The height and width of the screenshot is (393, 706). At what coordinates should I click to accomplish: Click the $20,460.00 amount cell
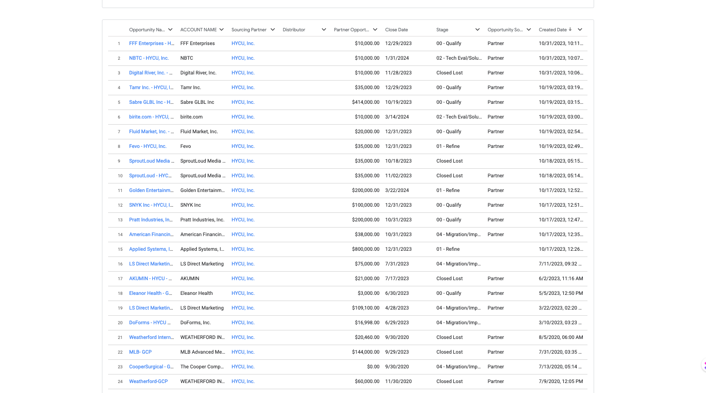(367, 338)
